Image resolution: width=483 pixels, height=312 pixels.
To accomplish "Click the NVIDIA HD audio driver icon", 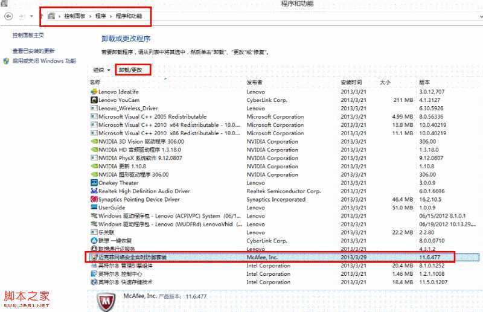I will coord(94,150).
